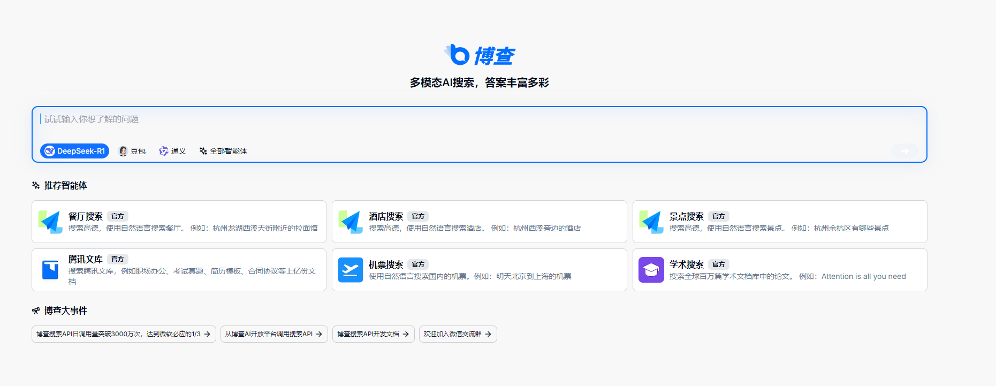Open 博查搜索API日调用量突破3000万次 news link
Image resolution: width=996 pixels, height=386 pixels.
coord(124,334)
